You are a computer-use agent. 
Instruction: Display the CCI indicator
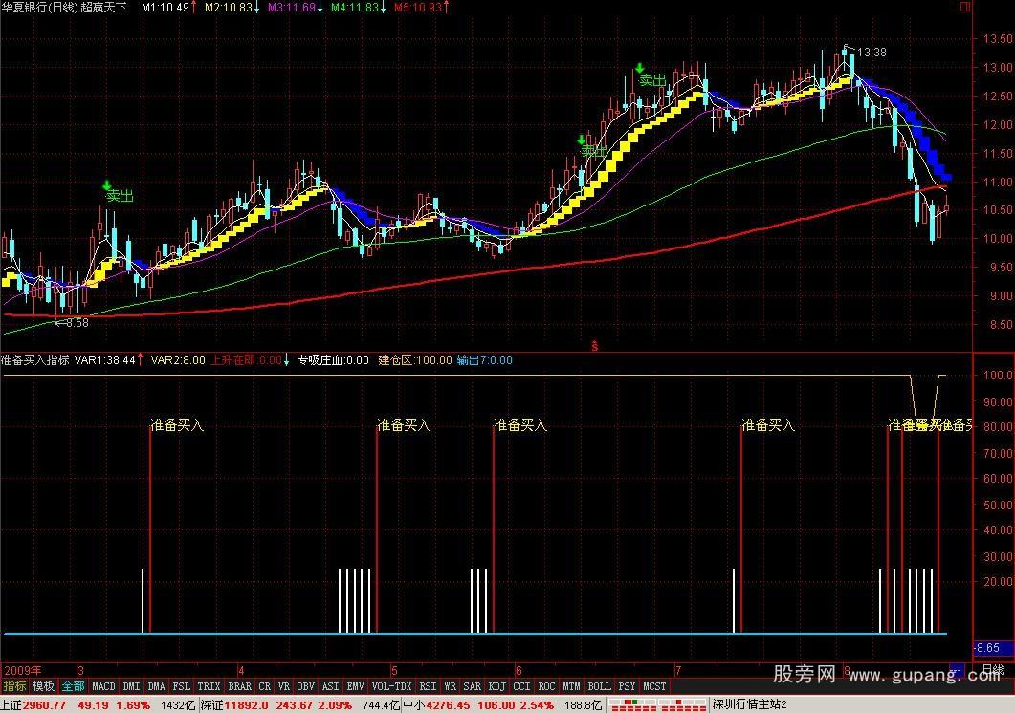520,686
